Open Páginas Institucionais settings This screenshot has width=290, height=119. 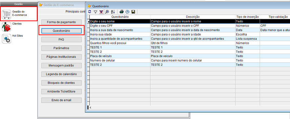coord(61,57)
